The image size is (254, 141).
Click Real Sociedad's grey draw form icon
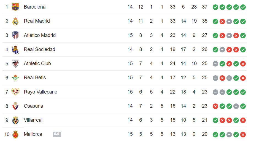coord(222,50)
